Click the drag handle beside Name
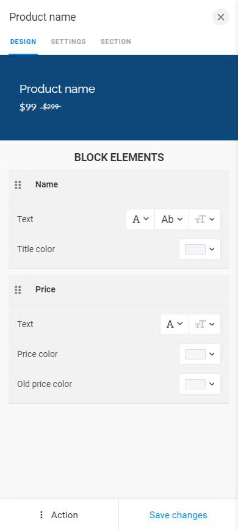This screenshot has height=531, width=238. click(18, 185)
